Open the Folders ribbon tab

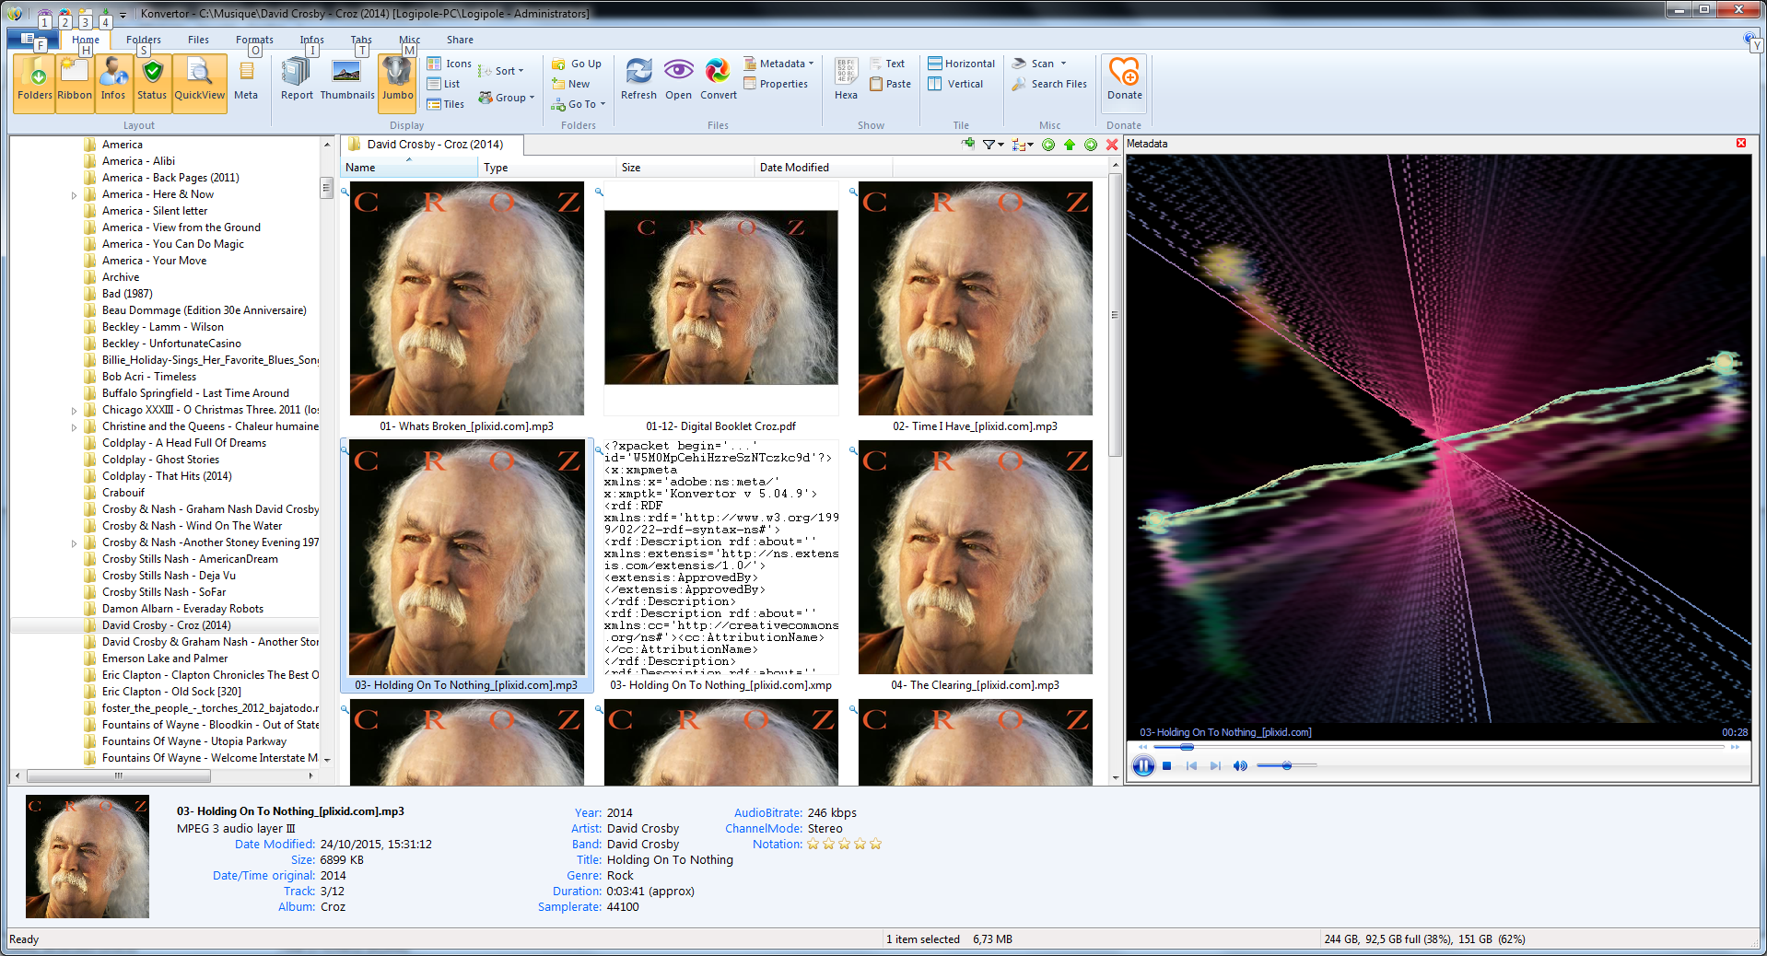point(144,40)
